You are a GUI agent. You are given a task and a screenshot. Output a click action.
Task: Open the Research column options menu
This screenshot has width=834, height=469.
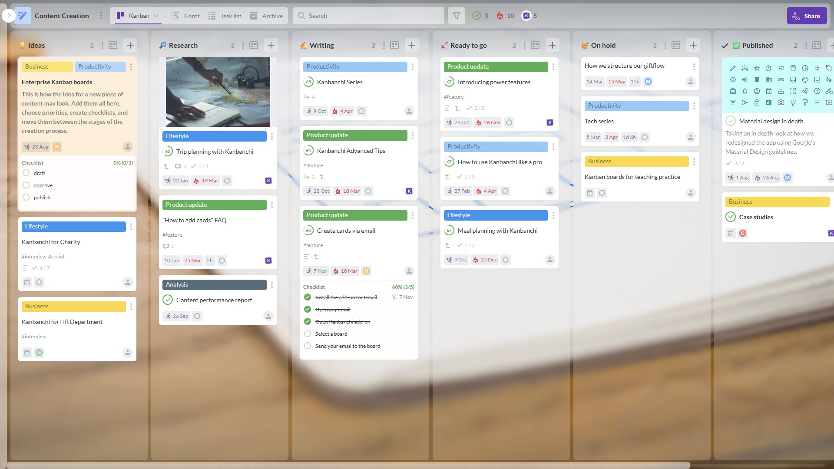point(243,45)
